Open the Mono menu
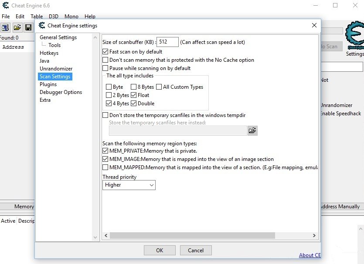This screenshot has height=264, width=364. click(71, 17)
